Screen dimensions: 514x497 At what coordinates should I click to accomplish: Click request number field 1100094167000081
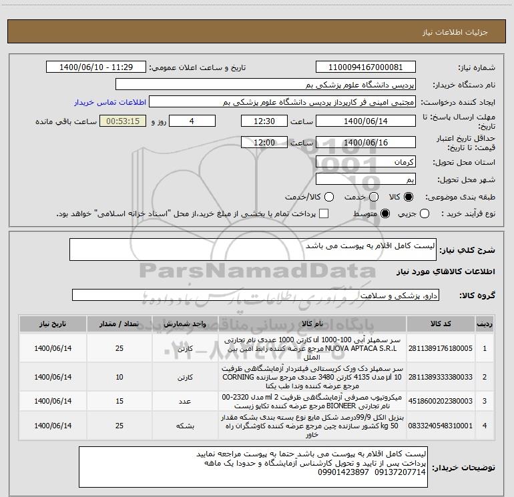tap(366, 67)
